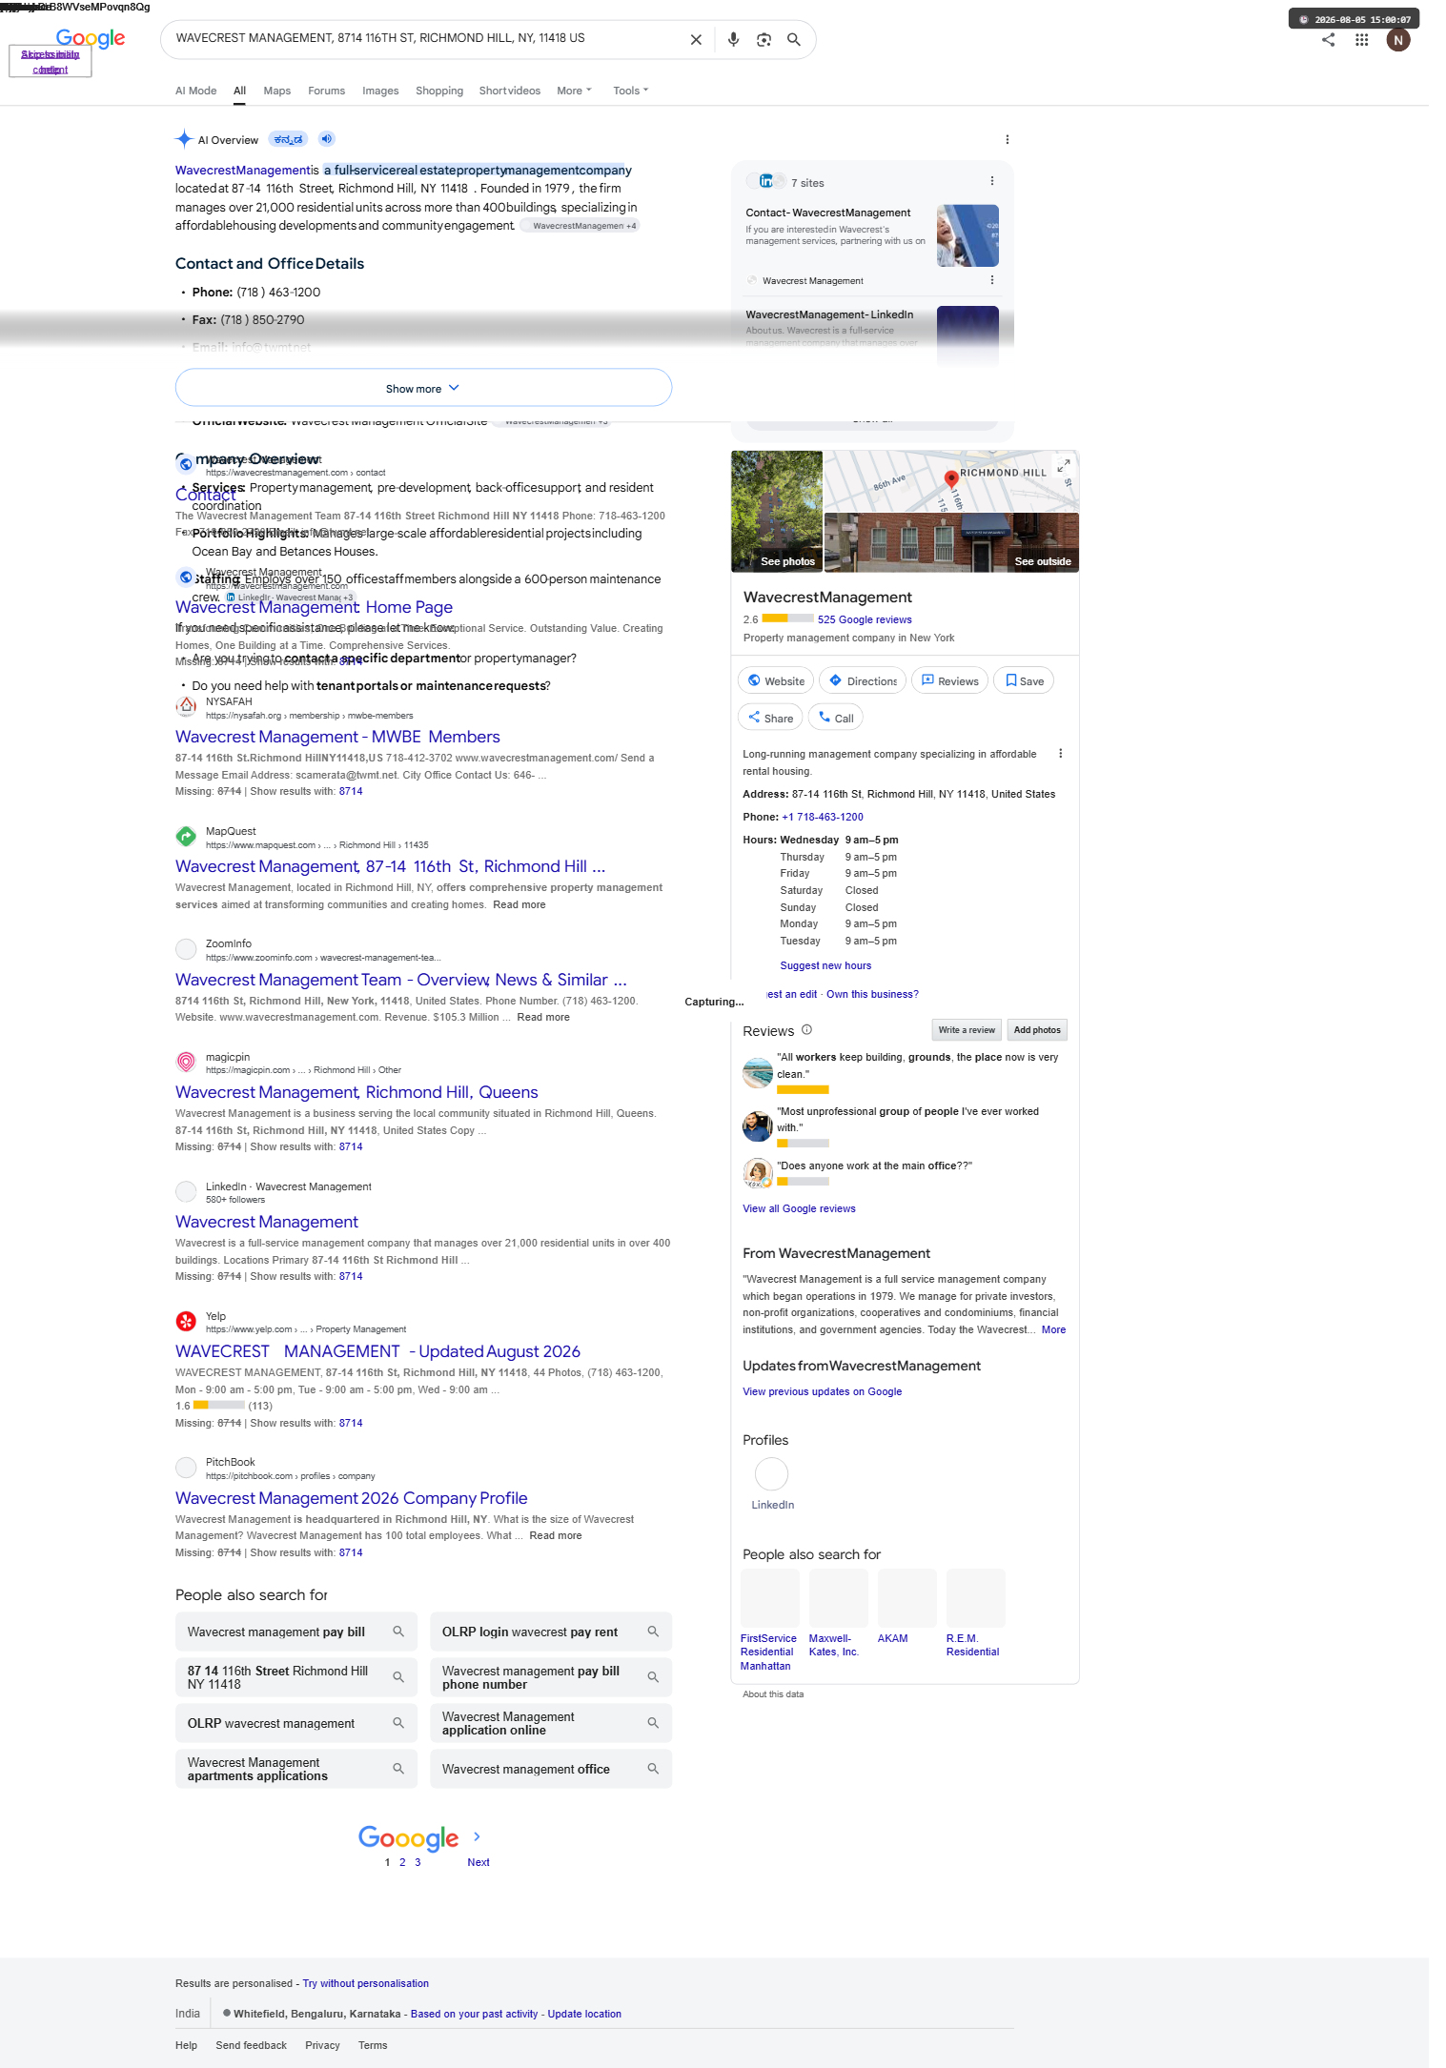This screenshot has width=1446, height=2068.
Task: Switch to Images tab
Action: tap(380, 91)
